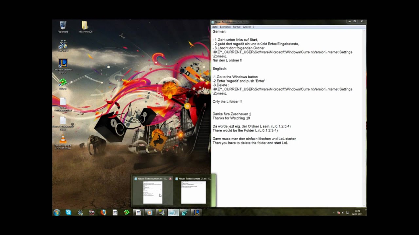Close the Neues Textdokument.txt preview
This screenshot has width=419, height=235.
pos(170,179)
